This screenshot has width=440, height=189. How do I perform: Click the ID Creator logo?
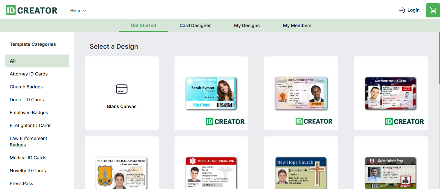(x=31, y=10)
